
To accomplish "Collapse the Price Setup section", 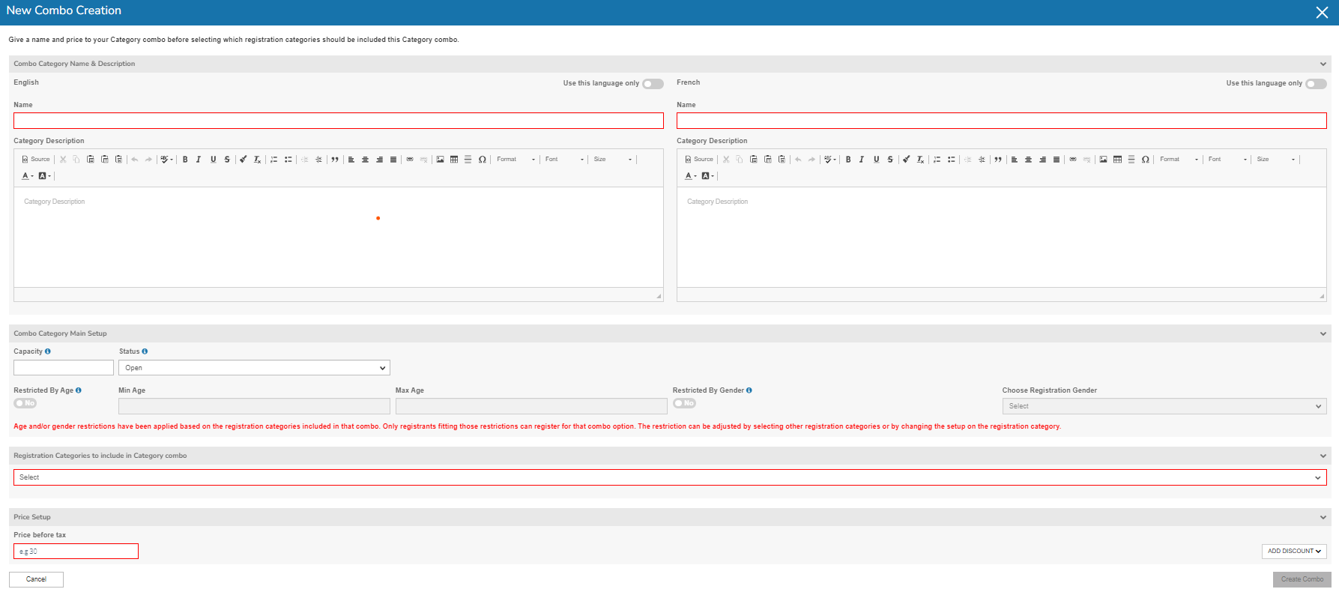I will tap(1323, 517).
